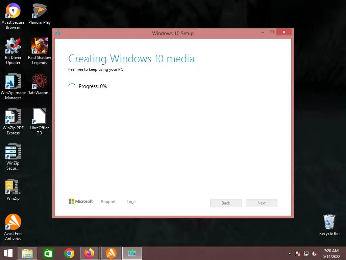Minimize the Windows 10 Setup window
Viewport: 346px width, 260px height.
[263, 32]
